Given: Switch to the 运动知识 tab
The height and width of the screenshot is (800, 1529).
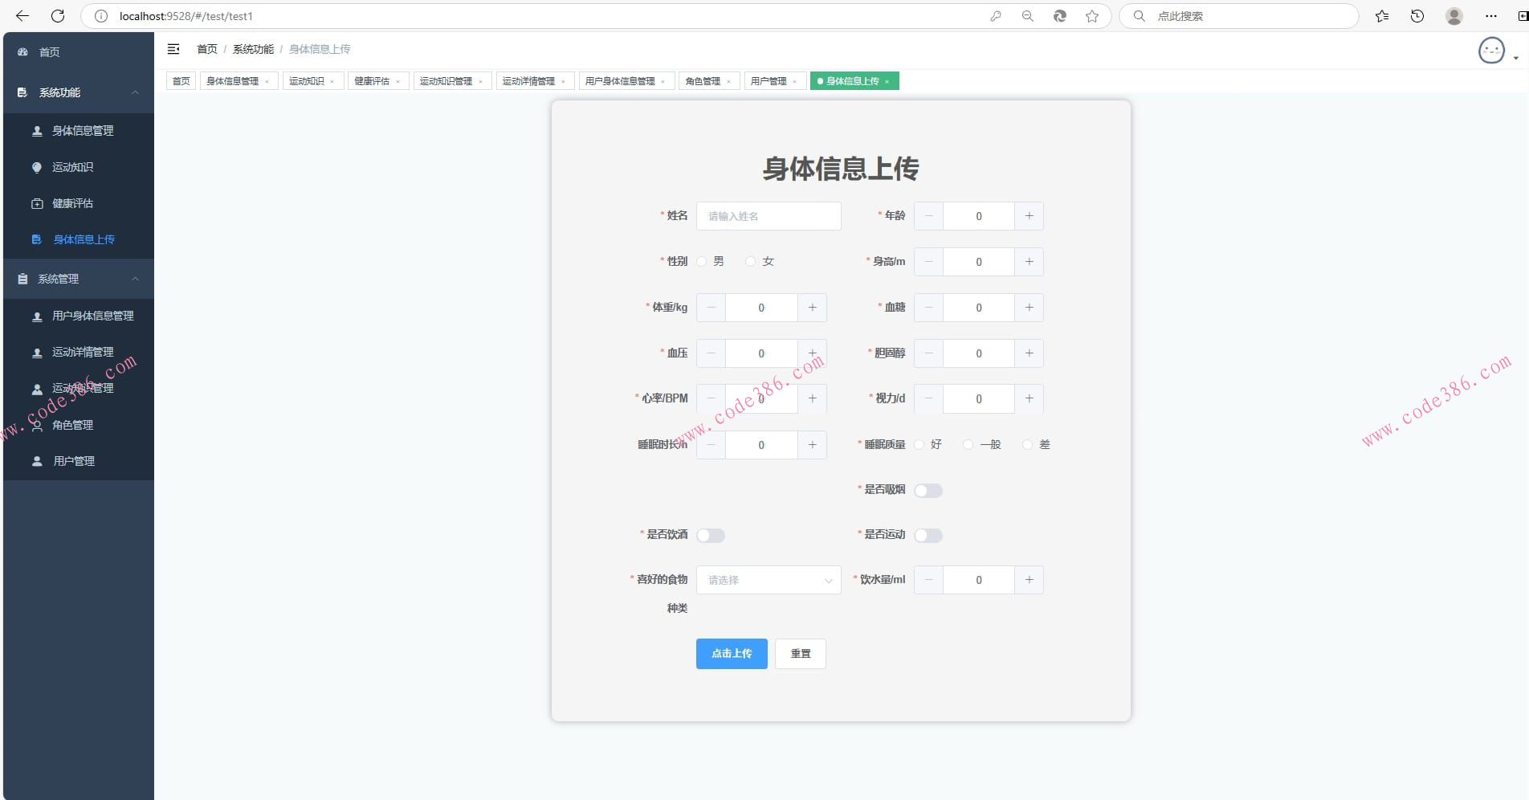Looking at the screenshot, I should coord(308,80).
